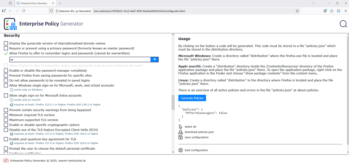349x166 pixels.
Task: Click the policy list vertical scrollbar
Action: (x=173, y=102)
